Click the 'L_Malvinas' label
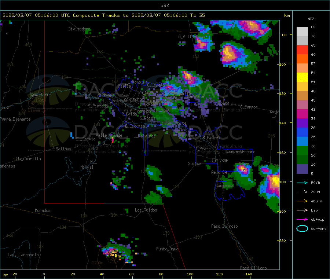The image size is (330, 279). click(x=144, y=136)
